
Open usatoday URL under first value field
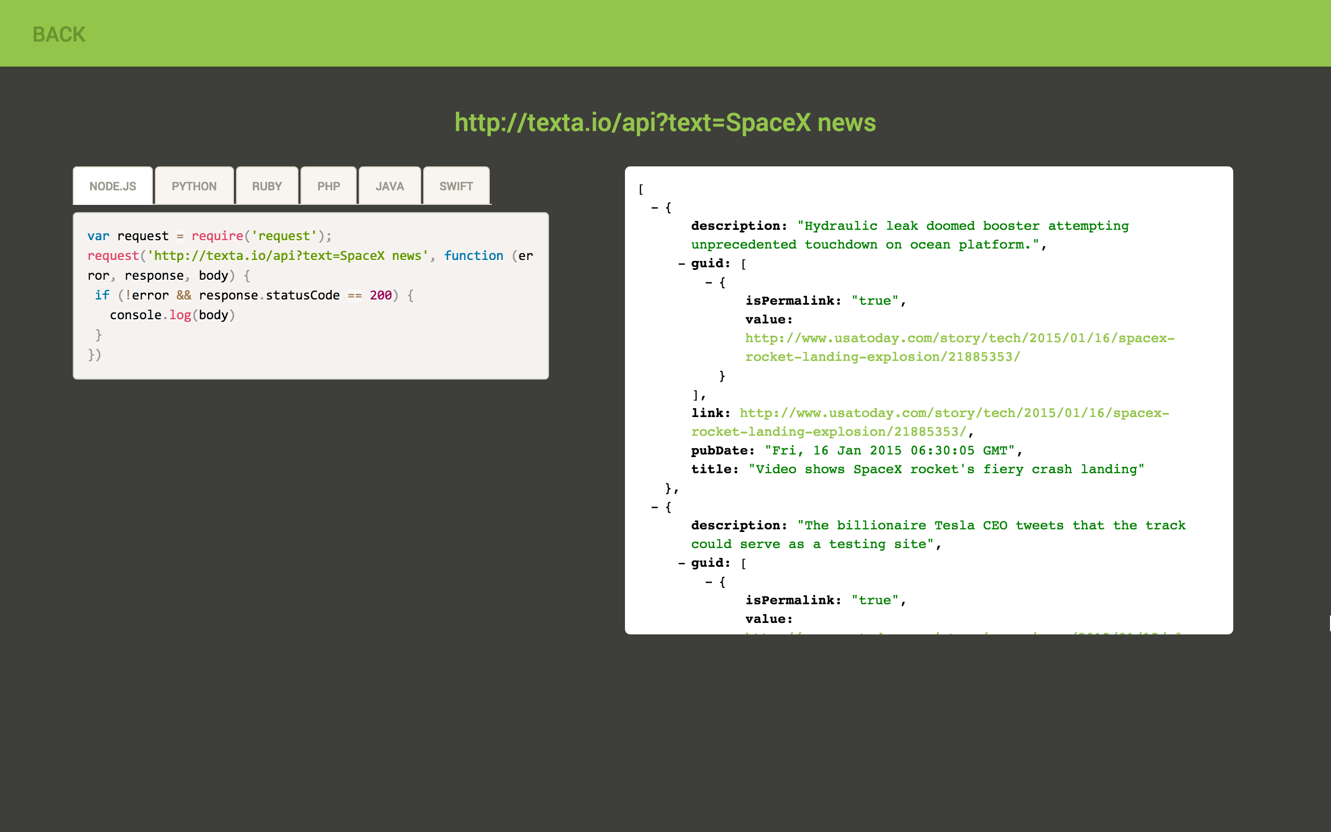pyautogui.click(x=959, y=339)
